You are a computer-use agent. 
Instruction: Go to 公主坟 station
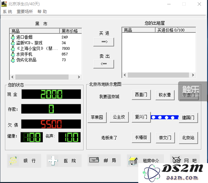(119, 117)
